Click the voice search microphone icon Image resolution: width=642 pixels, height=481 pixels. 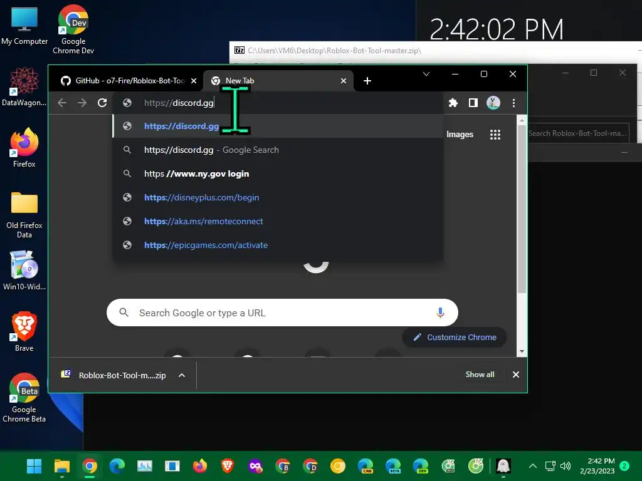pos(440,313)
